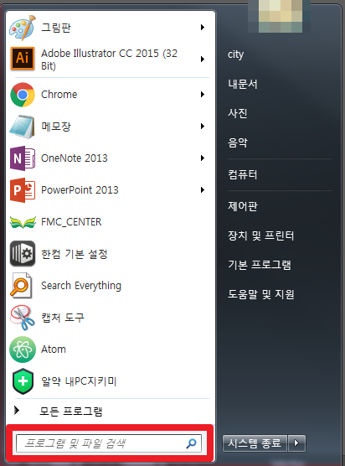This screenshot has height=466, width=345.
Task: Launch the 캡처 도구 scissors icon
Action: point(23,318)
